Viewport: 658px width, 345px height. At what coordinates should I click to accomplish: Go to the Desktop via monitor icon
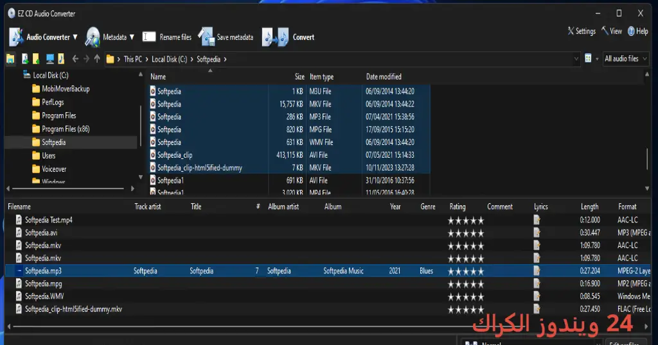point(50,59)
